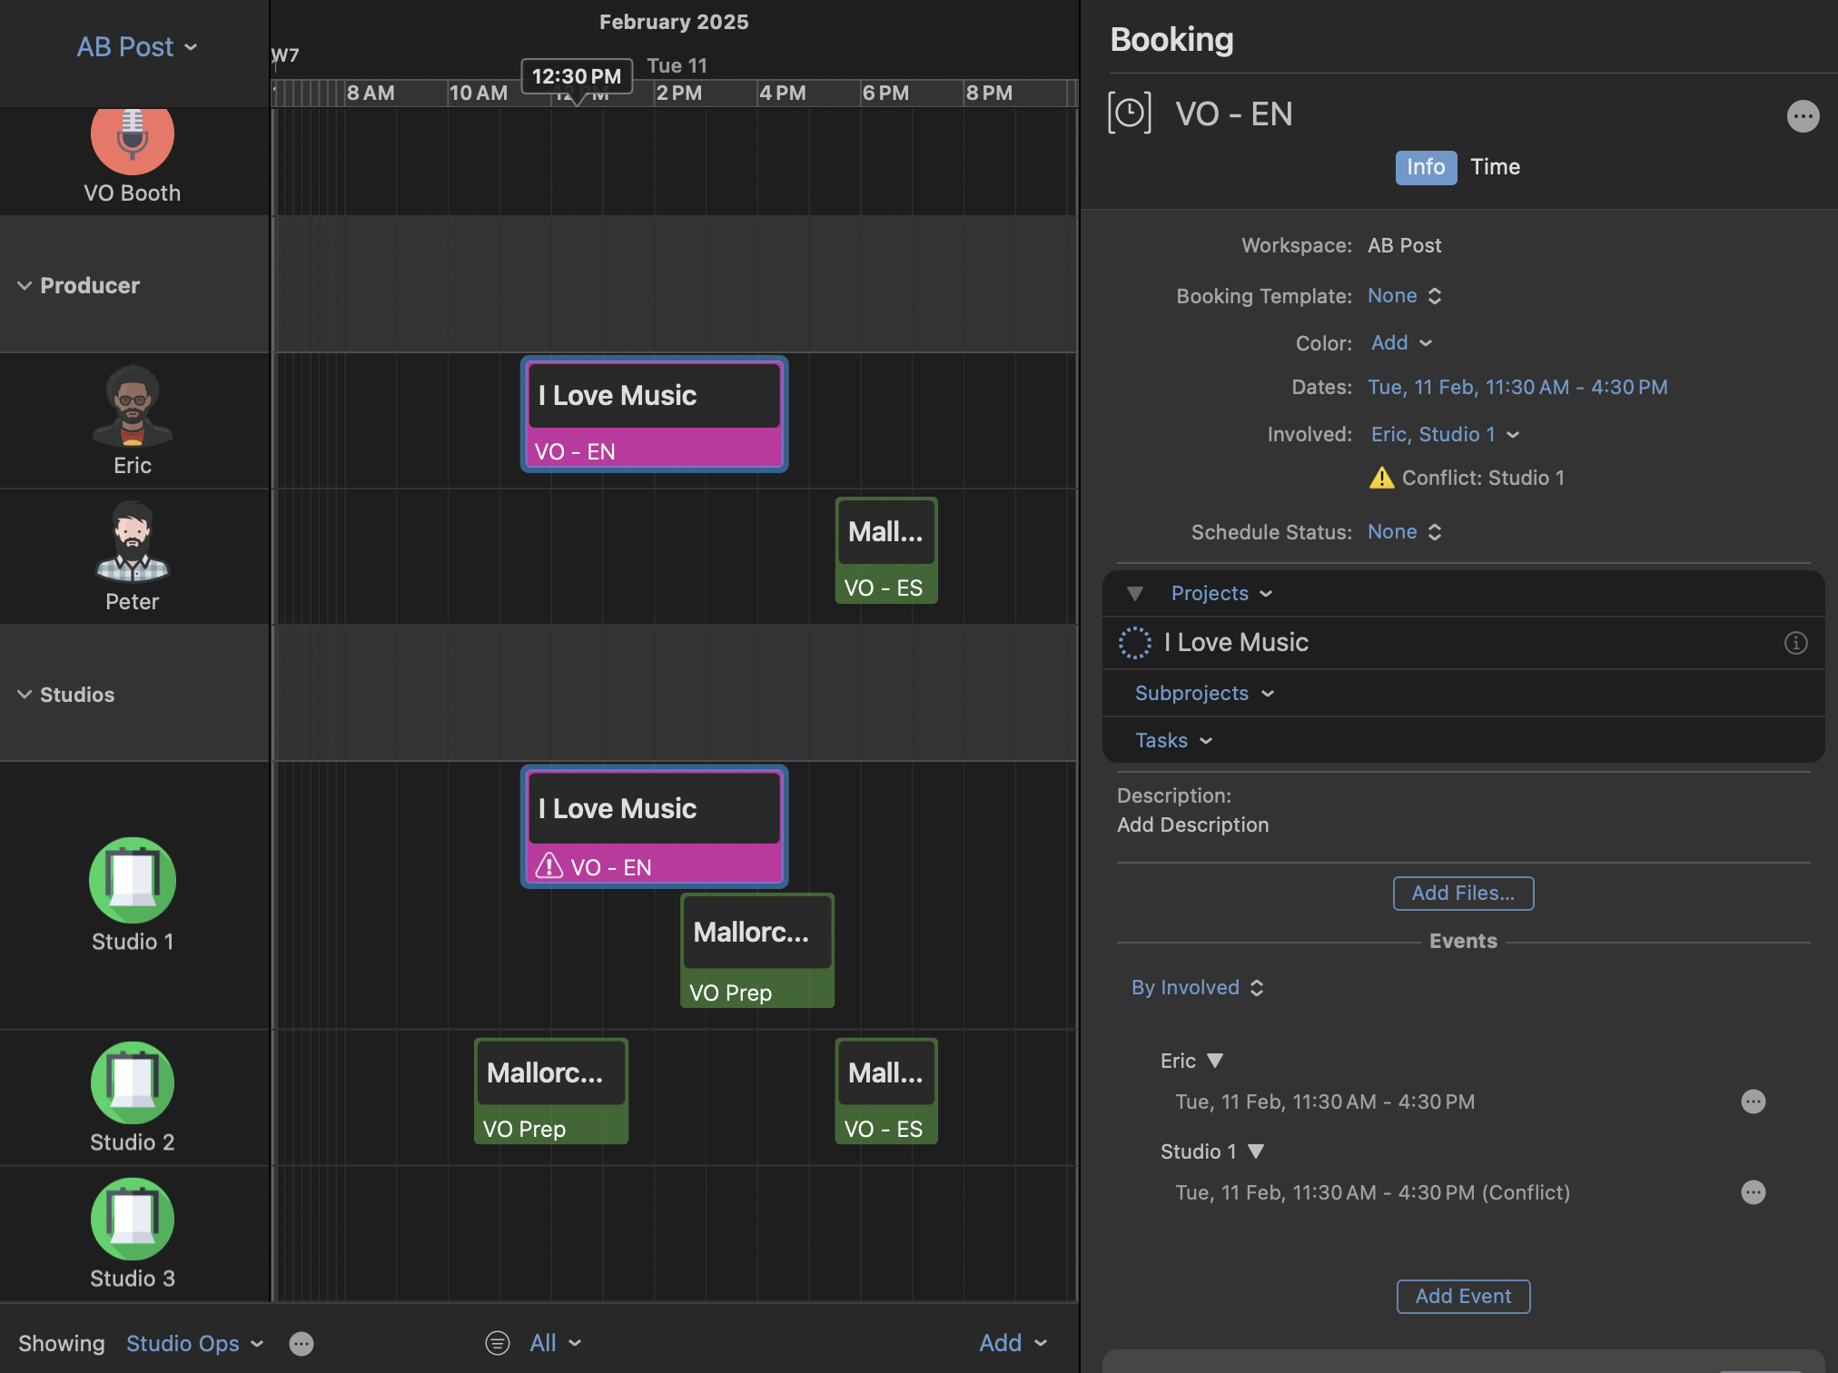The height and width of the screenshot is (1373, 1838).
Task: Collapse the Producer group
Action: coord(25,286)
